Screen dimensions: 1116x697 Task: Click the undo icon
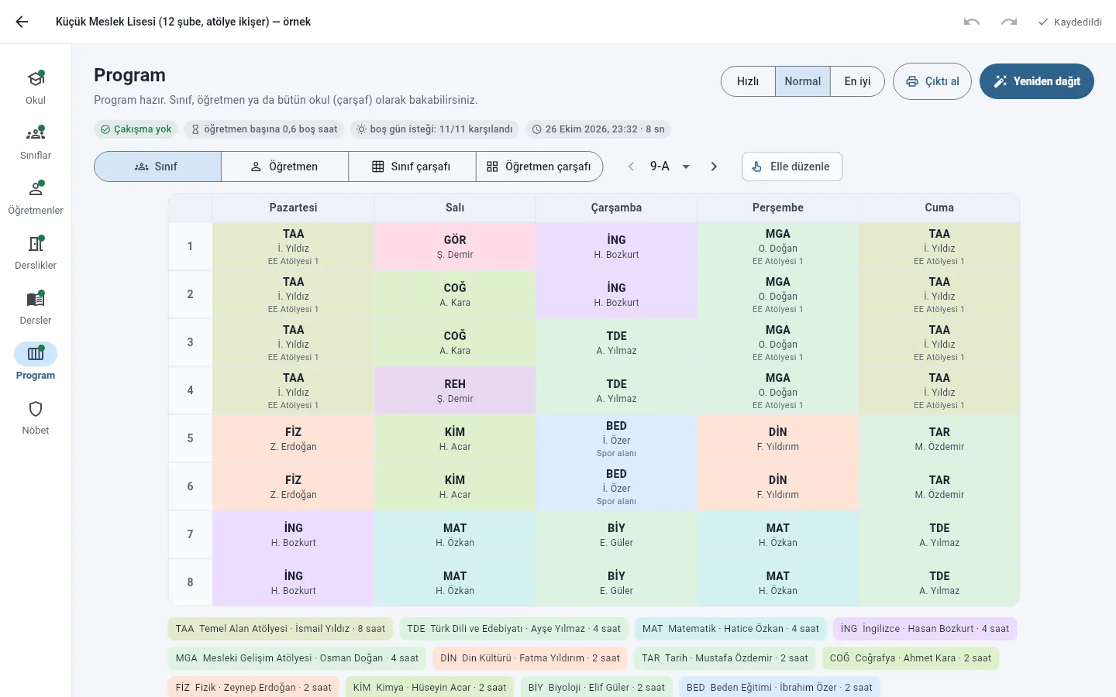click(972, 22)
